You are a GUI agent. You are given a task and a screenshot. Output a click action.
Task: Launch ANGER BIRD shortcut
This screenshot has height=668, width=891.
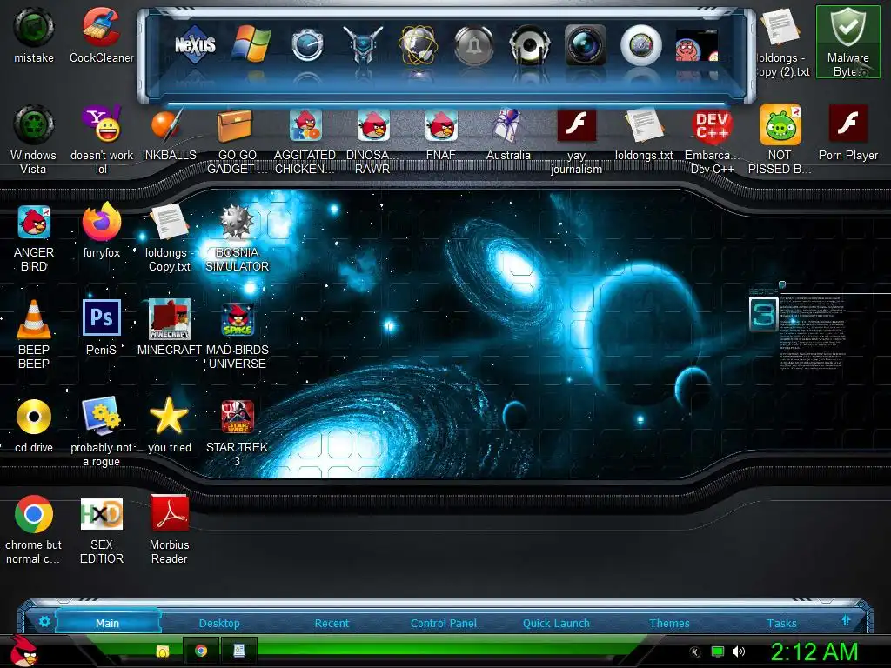pyautogui.click(x=34, y=237)
